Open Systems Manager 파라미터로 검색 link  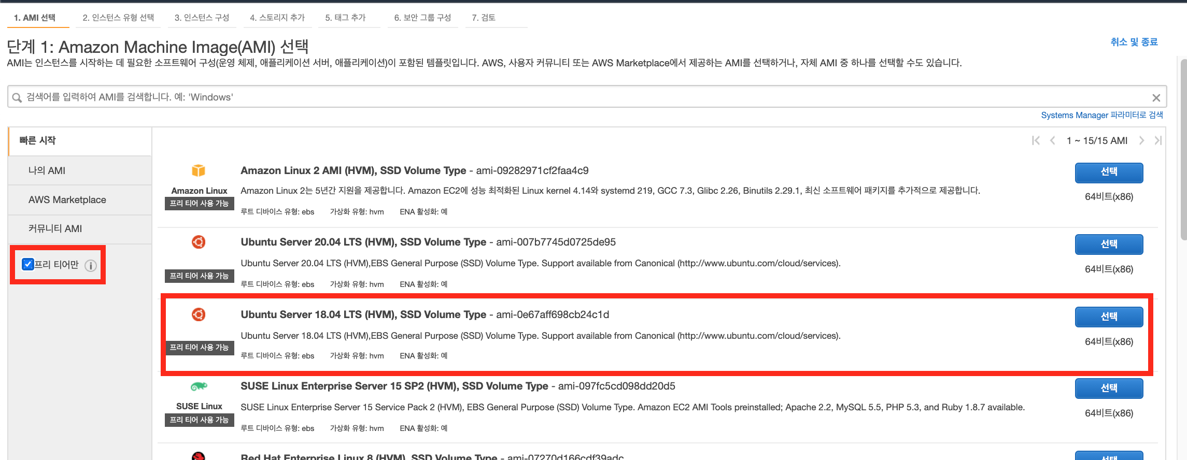tap(1102, 115)
